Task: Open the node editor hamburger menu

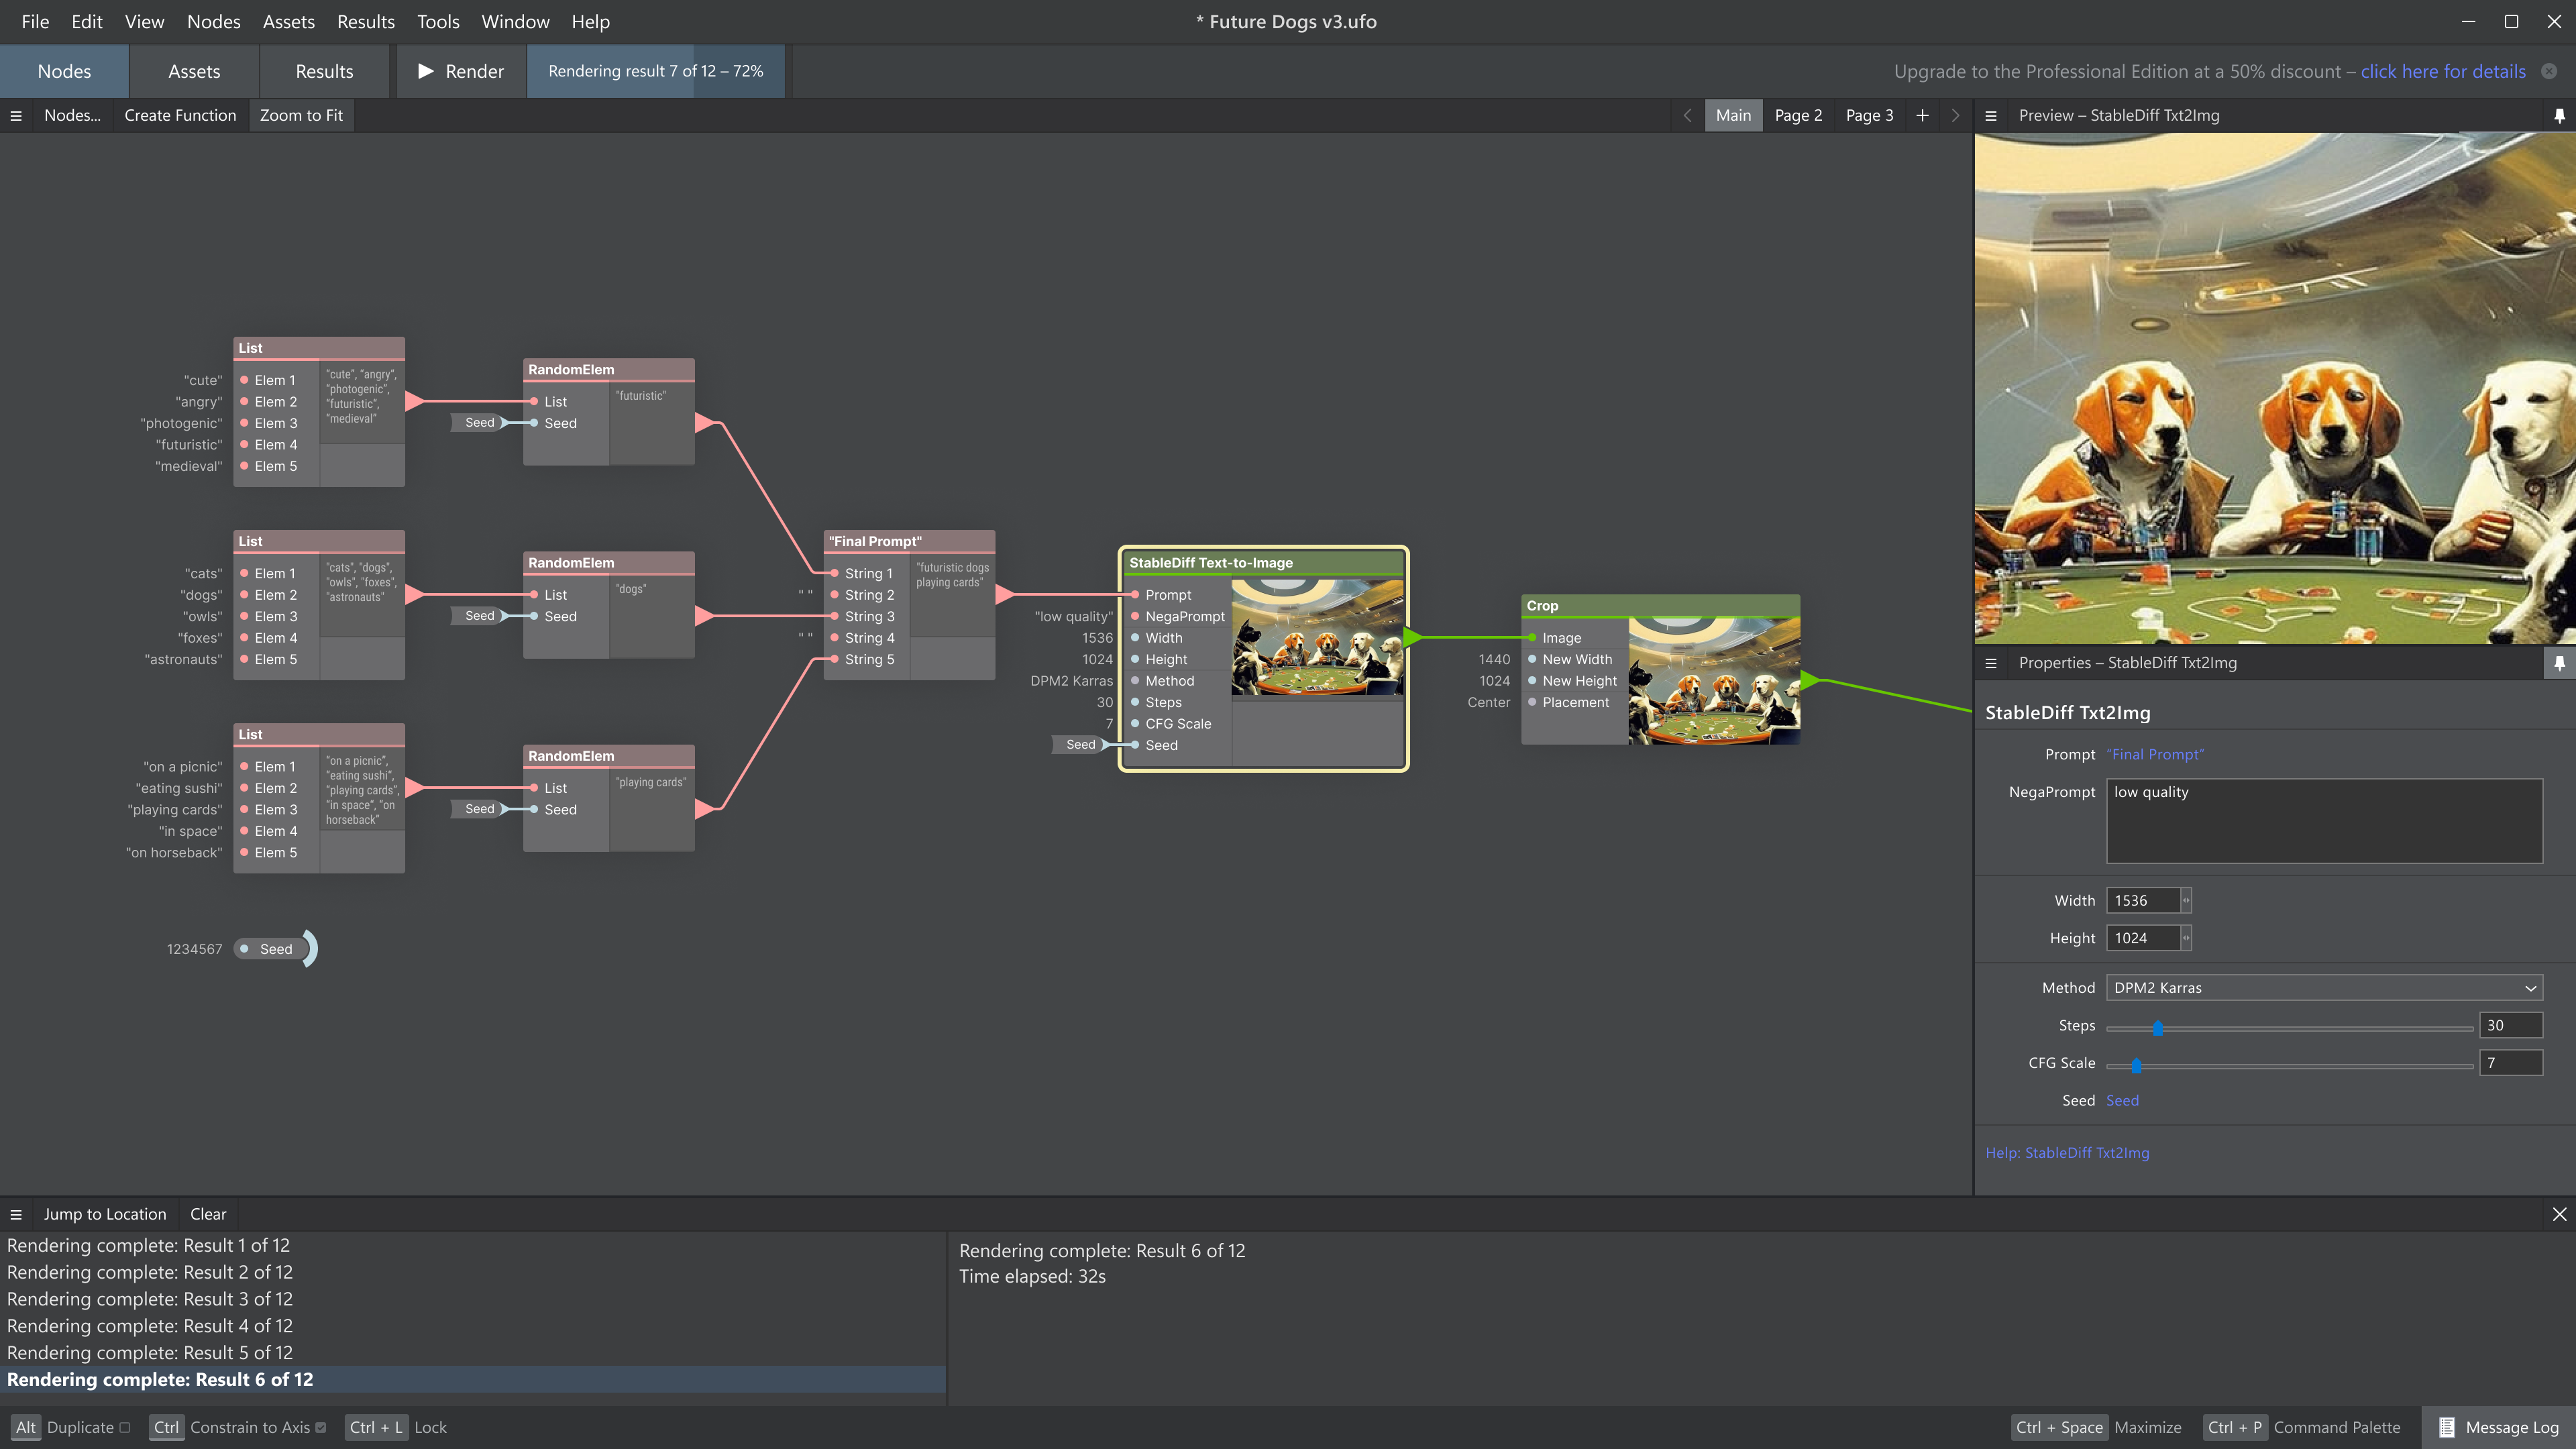Action: (x=16, y=115)
